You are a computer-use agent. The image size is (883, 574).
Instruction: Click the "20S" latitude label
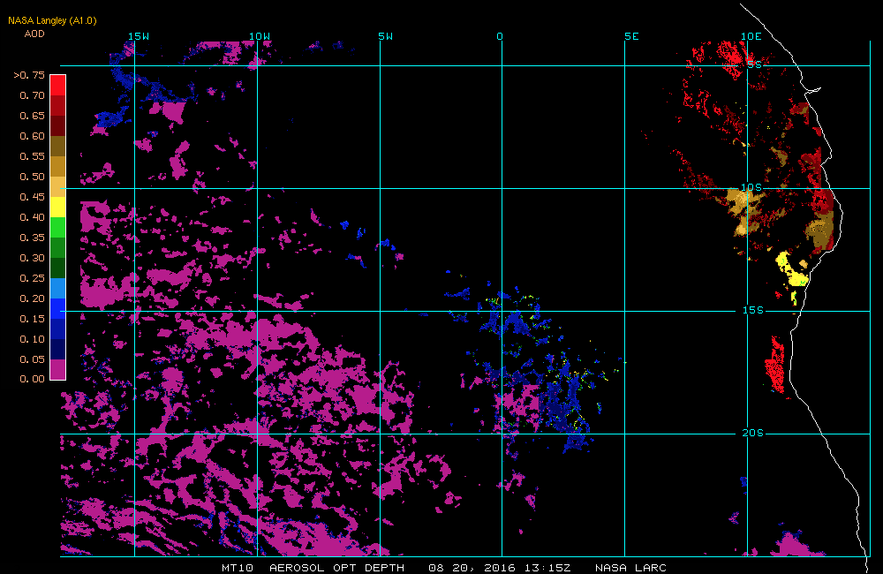coord(753,433)
